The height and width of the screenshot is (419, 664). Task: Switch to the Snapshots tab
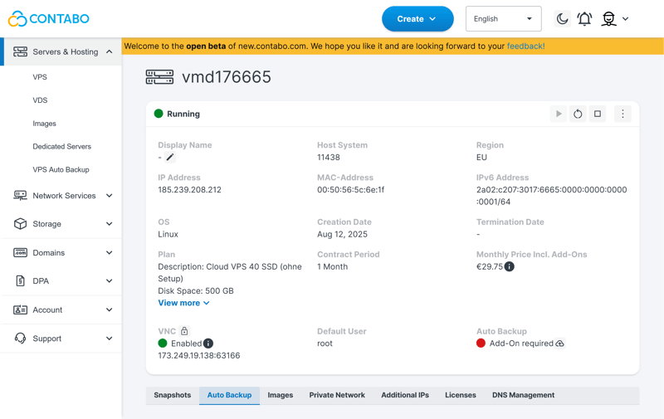click(173, 395)
